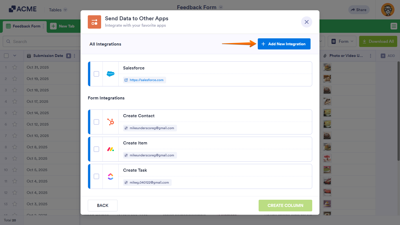Screen dimensions: 400x225
Task: Open the Tables dropdown
Action: click(x=57, y=9)
